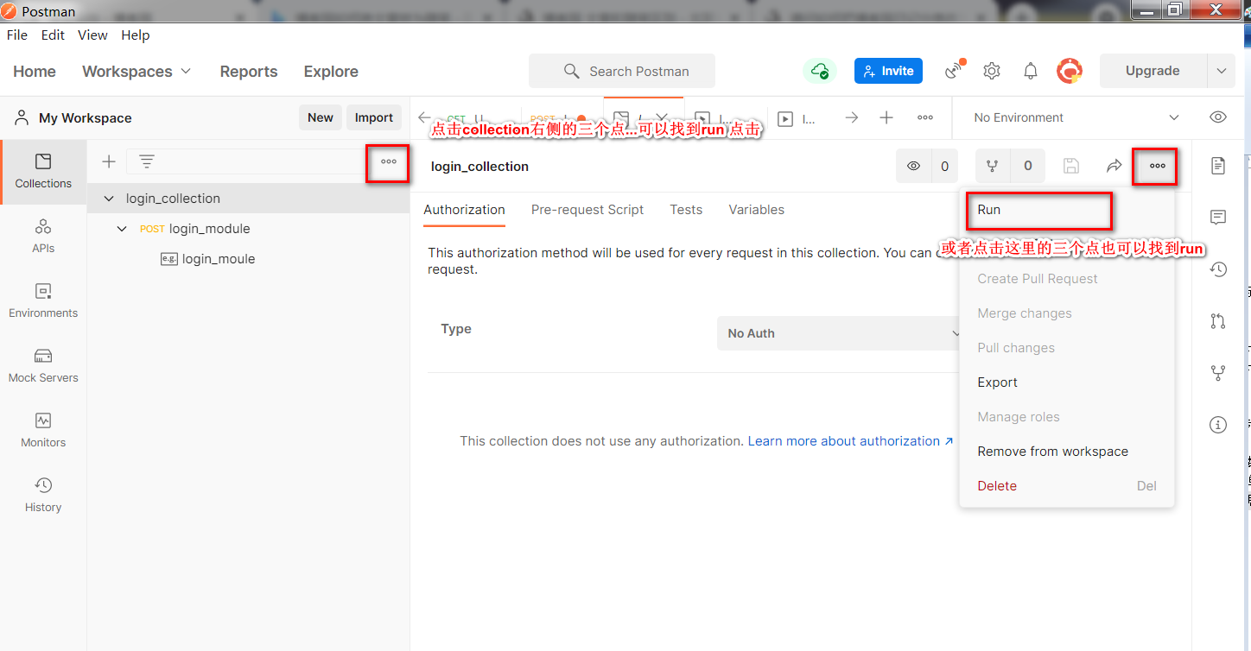Image resolution: width=1251 pixels, height=651 pixels.
Task: Click the New button
Action: (x=321, y=117)
